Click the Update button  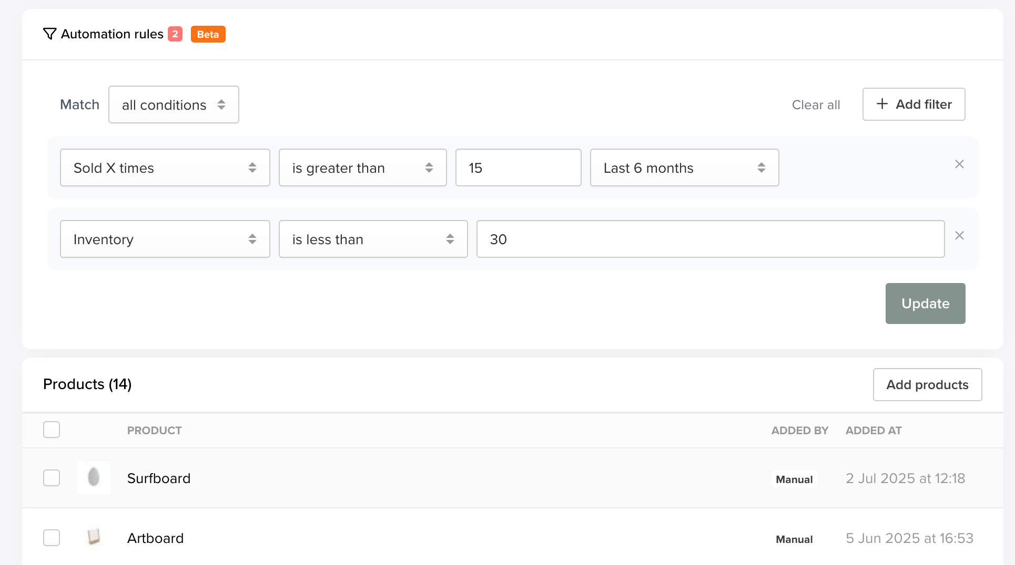926,304
